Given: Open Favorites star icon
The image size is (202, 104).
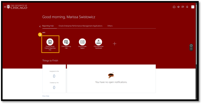Looking at the screenshot, I should coord(178,7).
